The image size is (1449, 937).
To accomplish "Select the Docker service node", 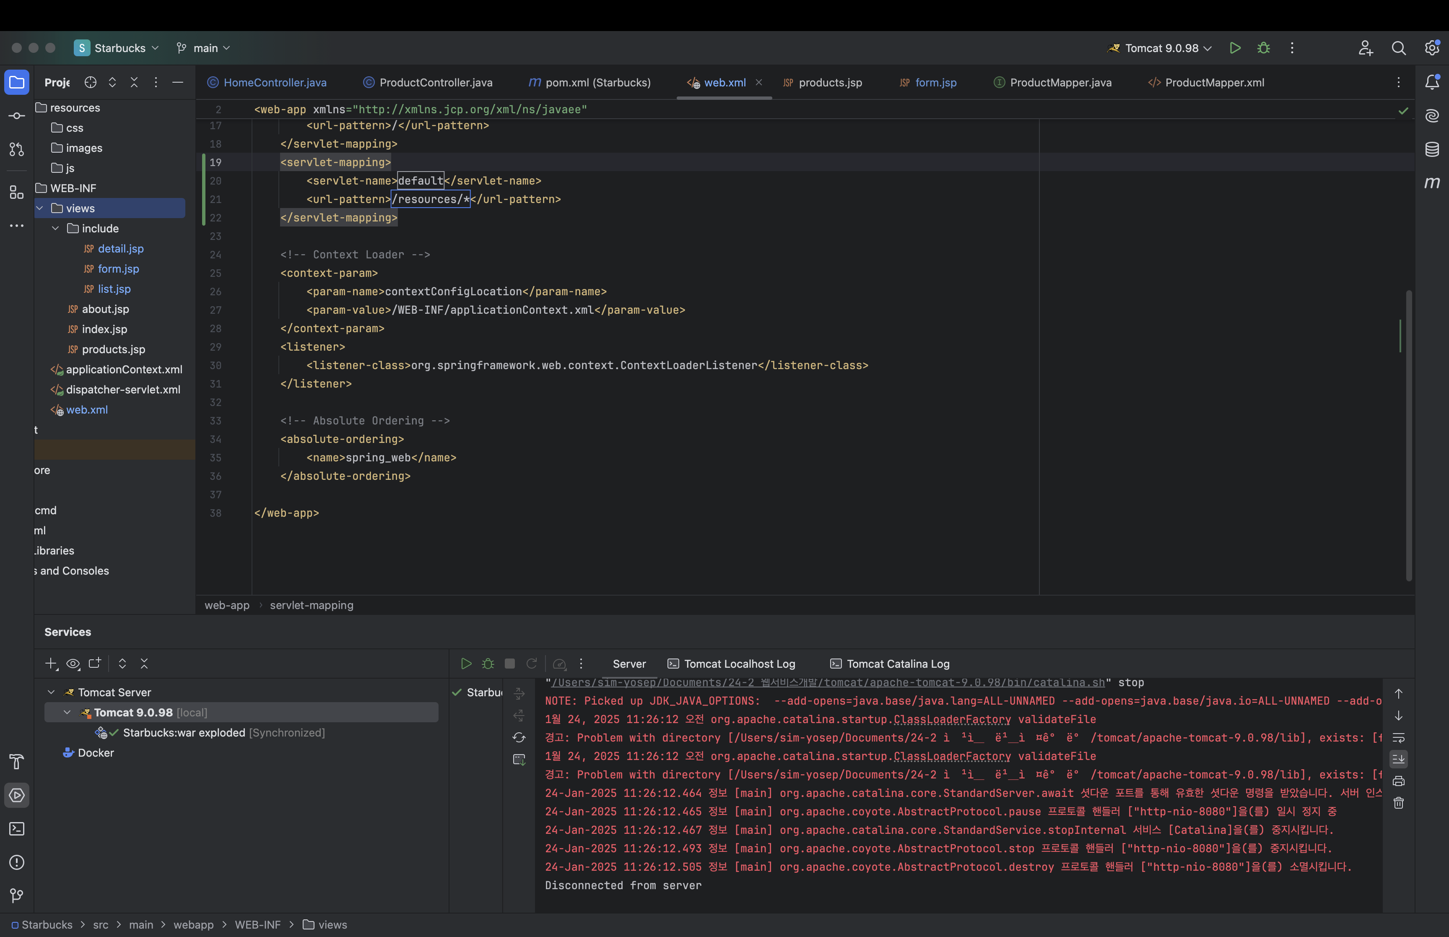I will point(89,752).
